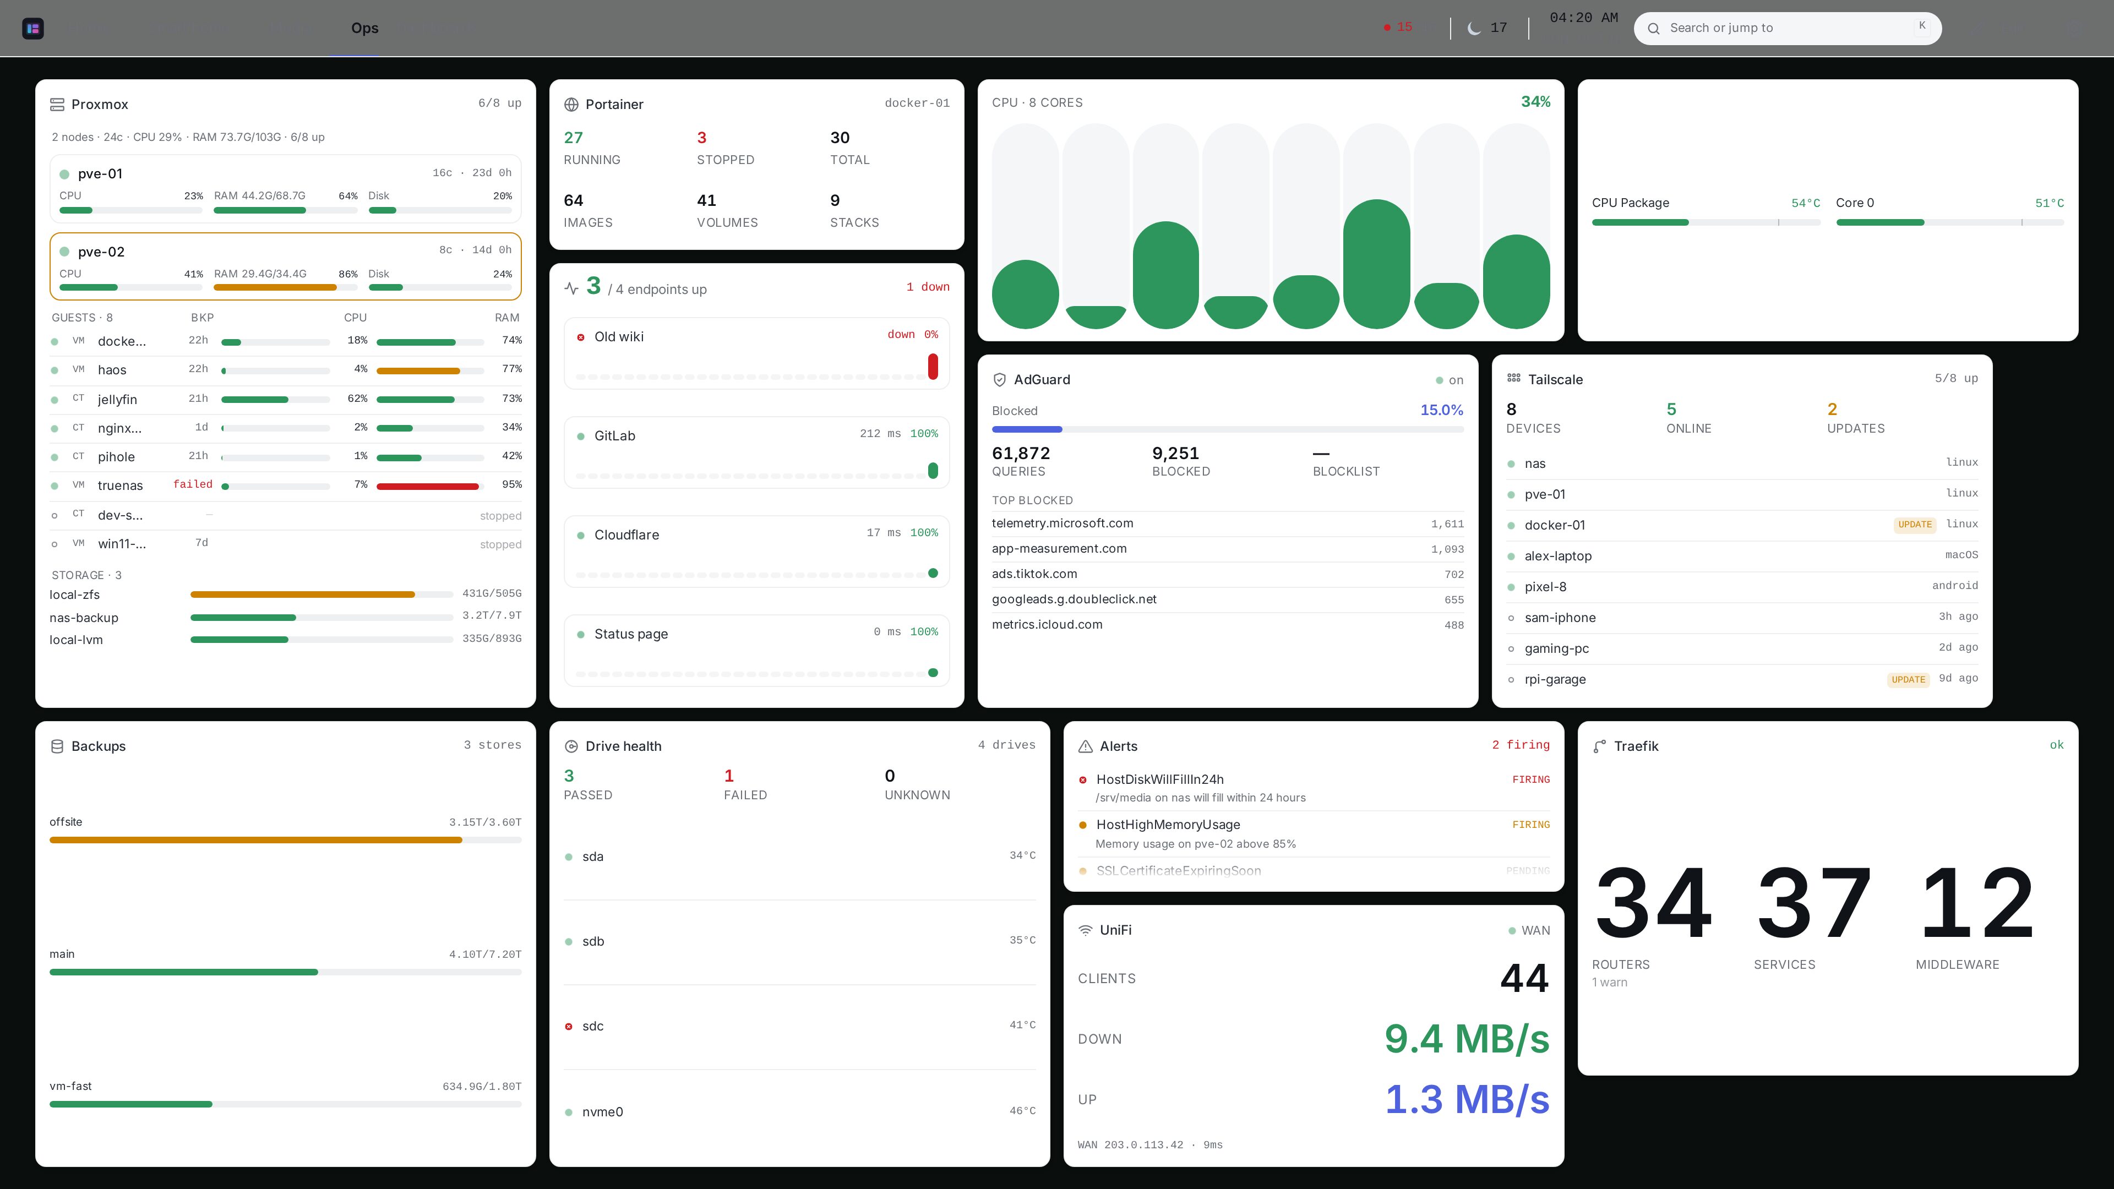Click the Drive health disk icon
Image resolution: width=2114 pixels, height=1189 pixels.
pyautogui.click(x=571, y=746)
